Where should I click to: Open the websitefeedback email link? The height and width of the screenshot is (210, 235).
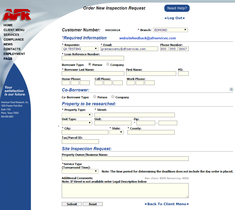tap(147, 38)
